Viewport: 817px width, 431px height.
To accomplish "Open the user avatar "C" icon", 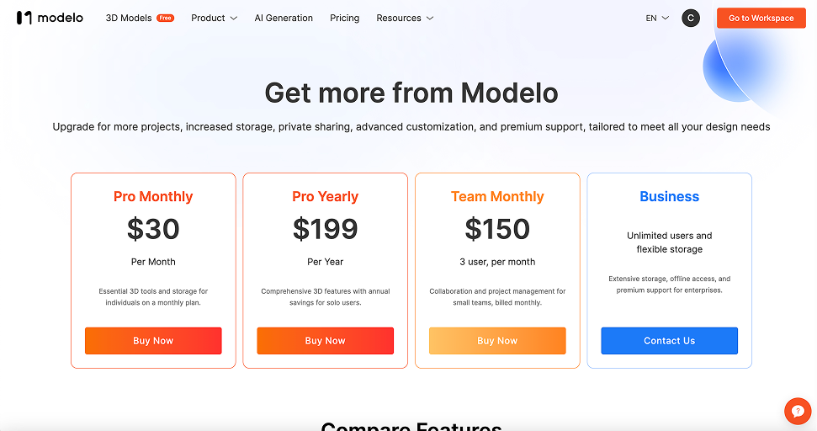I will (691, 19).
